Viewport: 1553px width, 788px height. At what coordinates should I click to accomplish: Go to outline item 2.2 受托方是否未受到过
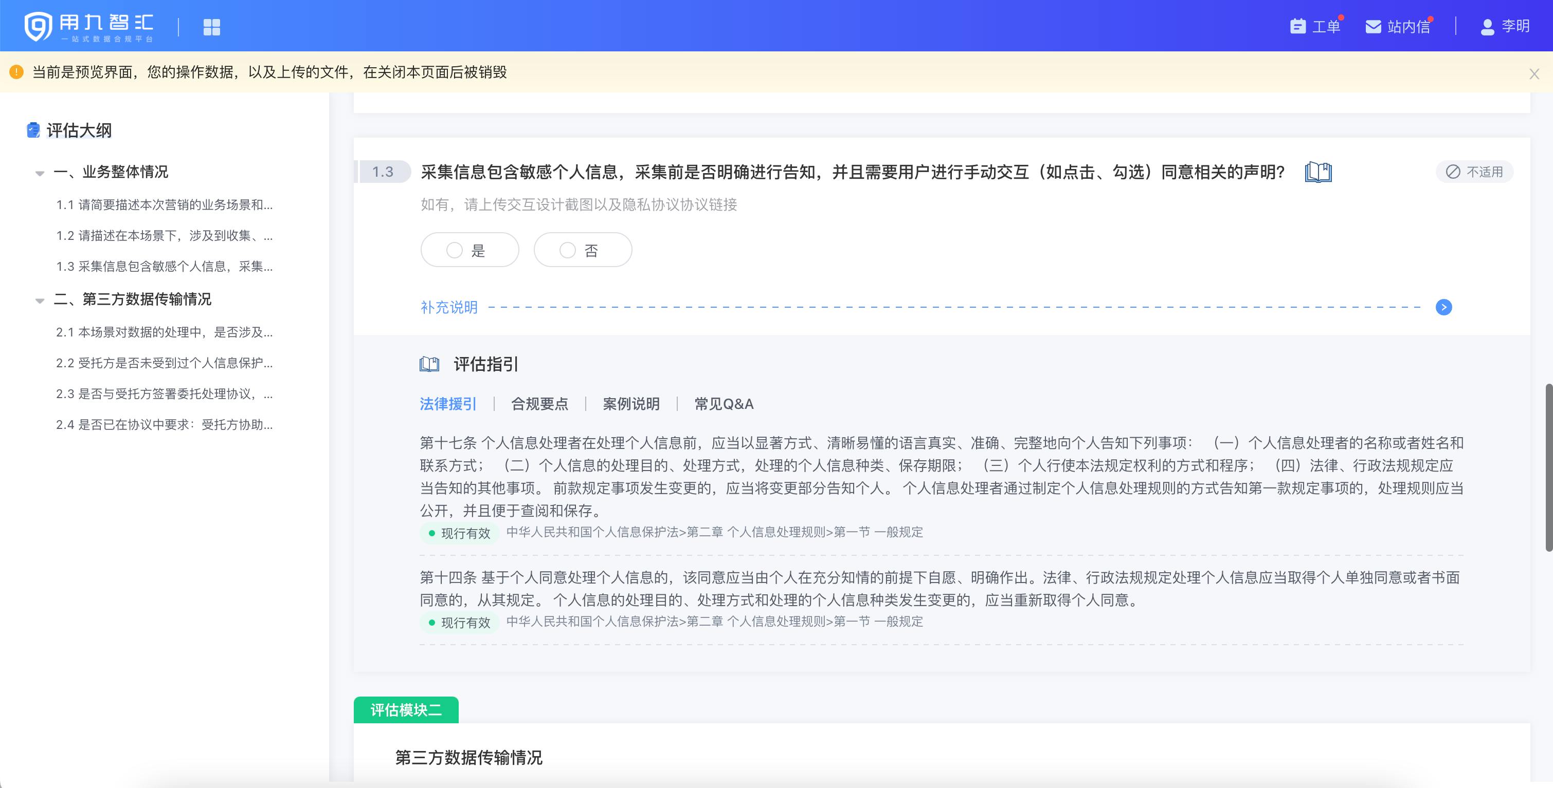[164, 363]
